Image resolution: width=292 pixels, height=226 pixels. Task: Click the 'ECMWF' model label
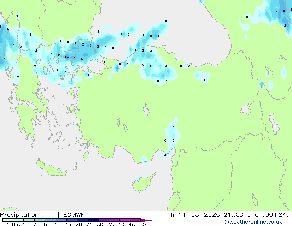point(74,215)
